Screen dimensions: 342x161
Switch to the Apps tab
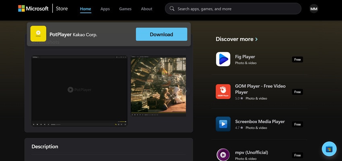[x=105, y=9]
